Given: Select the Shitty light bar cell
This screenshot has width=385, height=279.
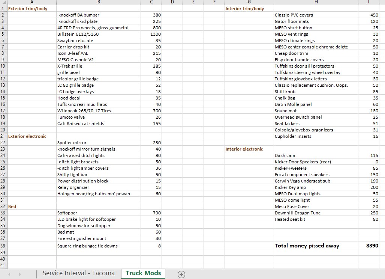Looking at the screenshot, I should [99, 175].
